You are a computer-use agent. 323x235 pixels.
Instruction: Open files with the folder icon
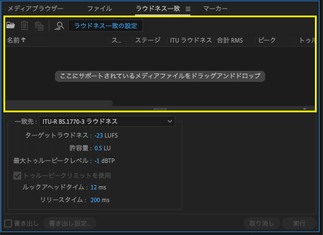coord(10,25)
